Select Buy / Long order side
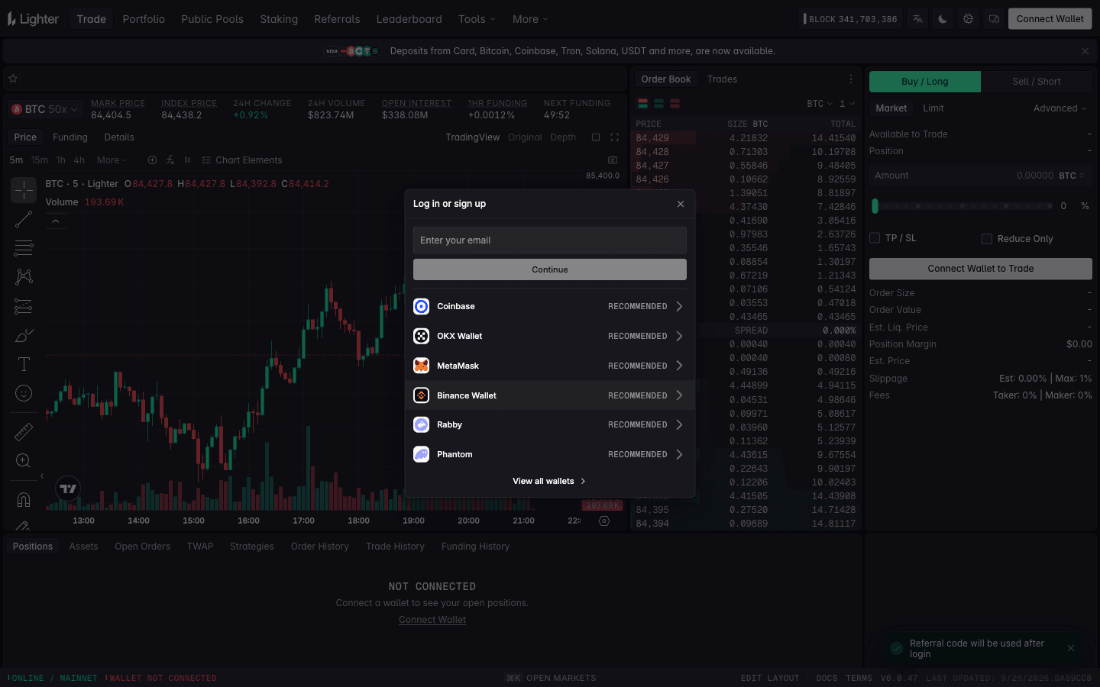The width and height of the screenshot is (1100, 687). [x=925, y=82]
